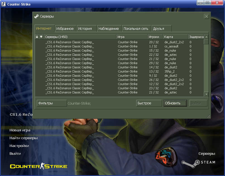
Task: Show the Друзья tab
Action: 161,29
